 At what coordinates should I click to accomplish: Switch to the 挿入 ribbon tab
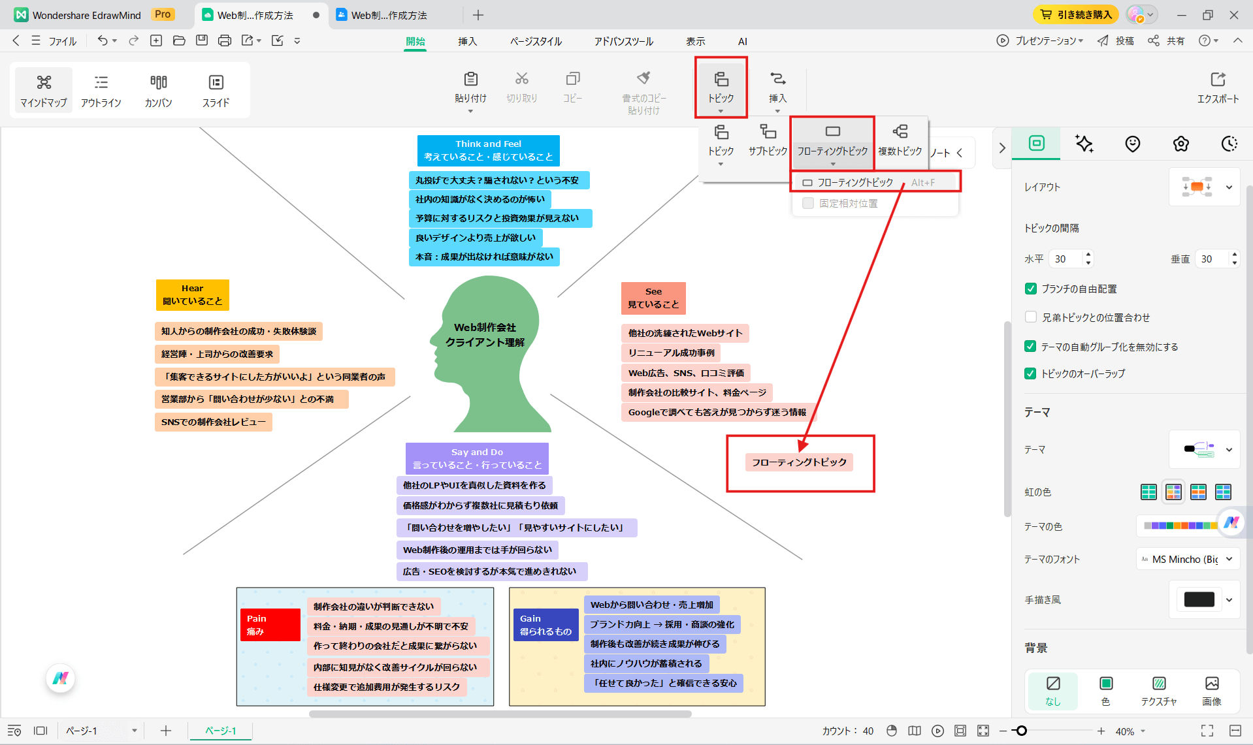coord(468,40)
